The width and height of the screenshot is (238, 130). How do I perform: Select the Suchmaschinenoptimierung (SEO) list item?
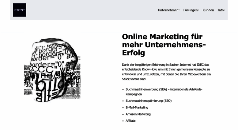coord(148,100)
